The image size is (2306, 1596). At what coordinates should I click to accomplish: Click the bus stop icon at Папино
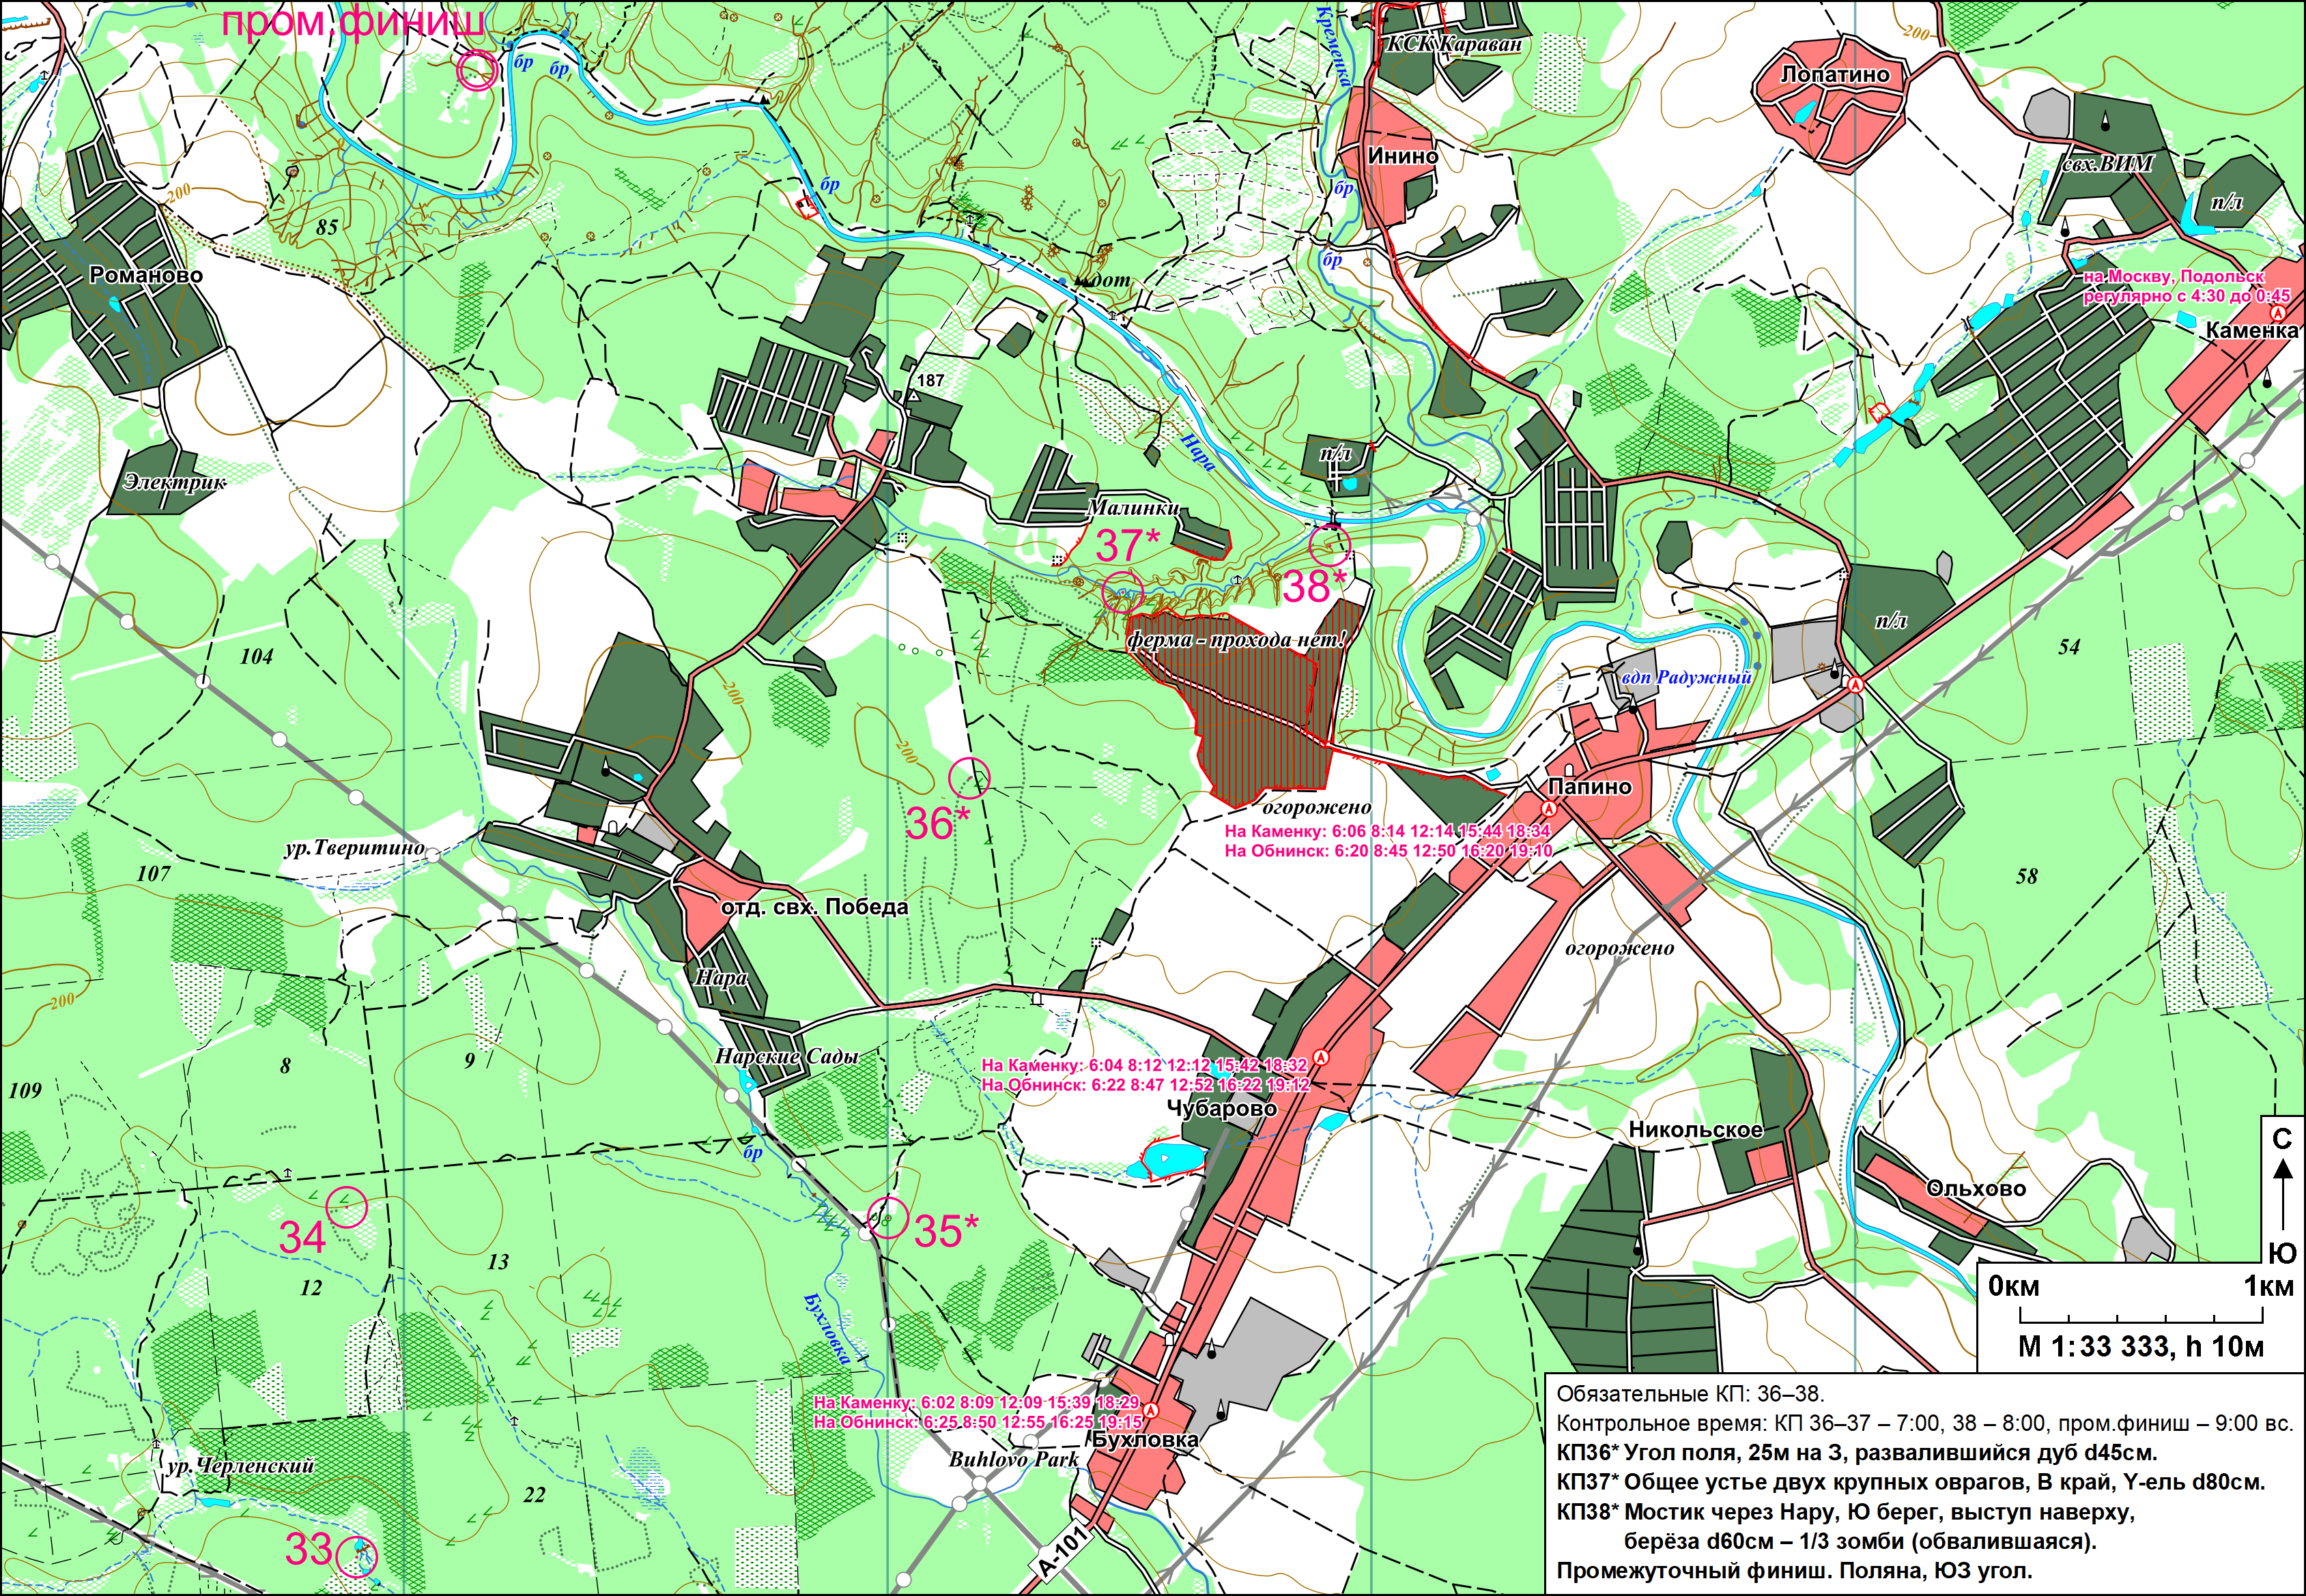pyautogui.click(x=1550, y=808)
